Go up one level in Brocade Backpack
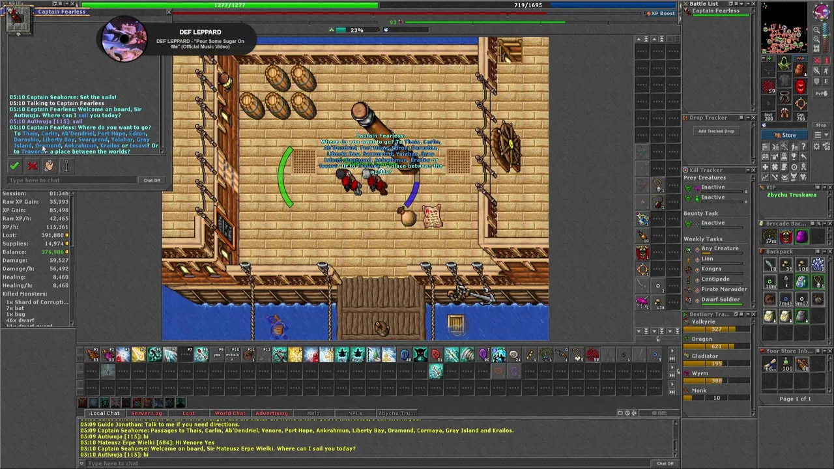The height and width of the screenshot is (469, 834). pyautogui.click(x=818, y=223)
